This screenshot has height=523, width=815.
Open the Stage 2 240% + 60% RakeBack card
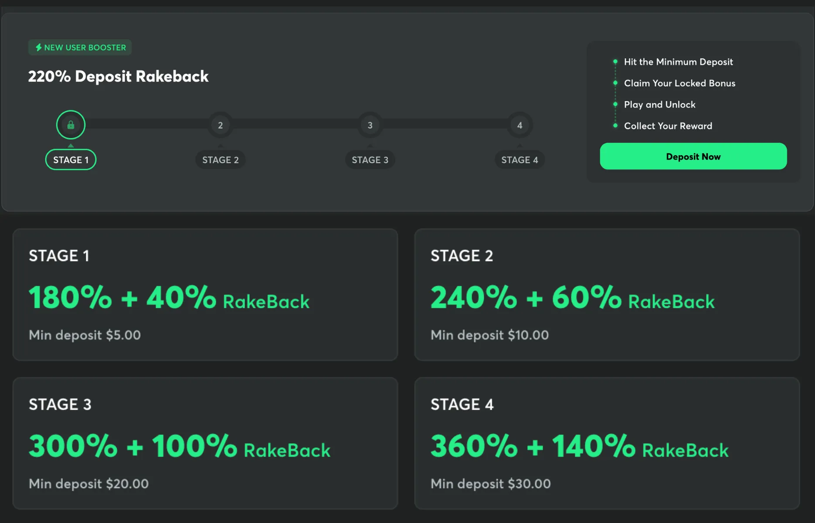607,295
